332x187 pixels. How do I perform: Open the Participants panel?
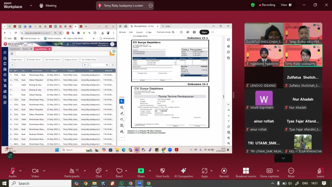pyautogui.click(x=72, y=172)
